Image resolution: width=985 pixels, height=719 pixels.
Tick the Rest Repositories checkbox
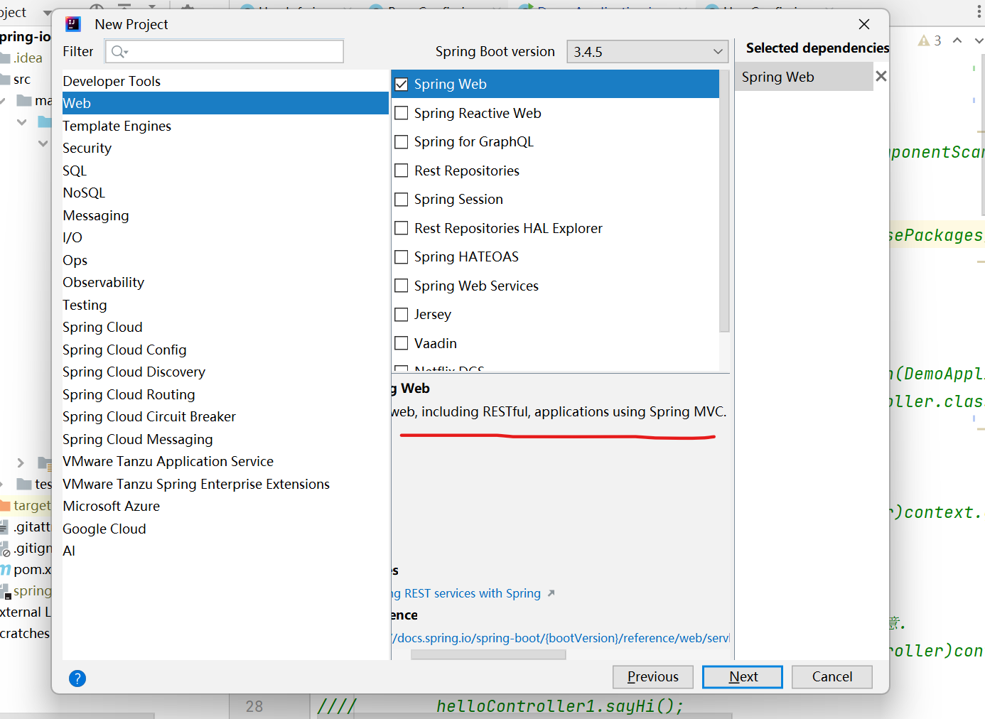[402, 171]
